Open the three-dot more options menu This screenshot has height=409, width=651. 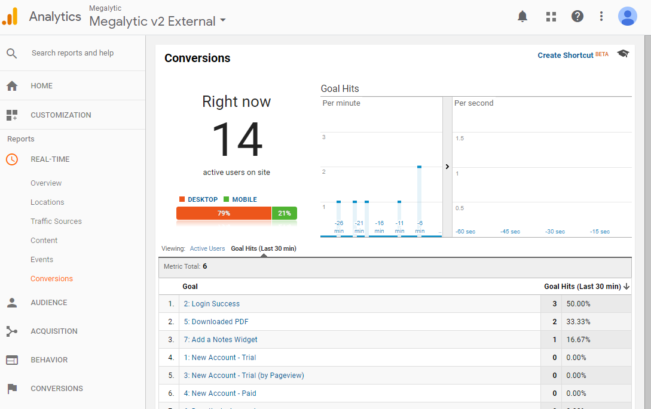point(601,17)
